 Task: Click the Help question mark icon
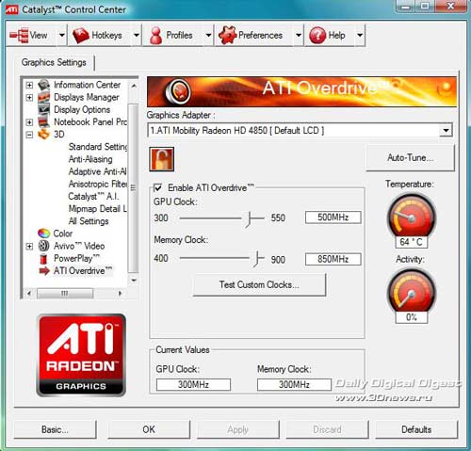pyautogui.click(x=317, y=35)
